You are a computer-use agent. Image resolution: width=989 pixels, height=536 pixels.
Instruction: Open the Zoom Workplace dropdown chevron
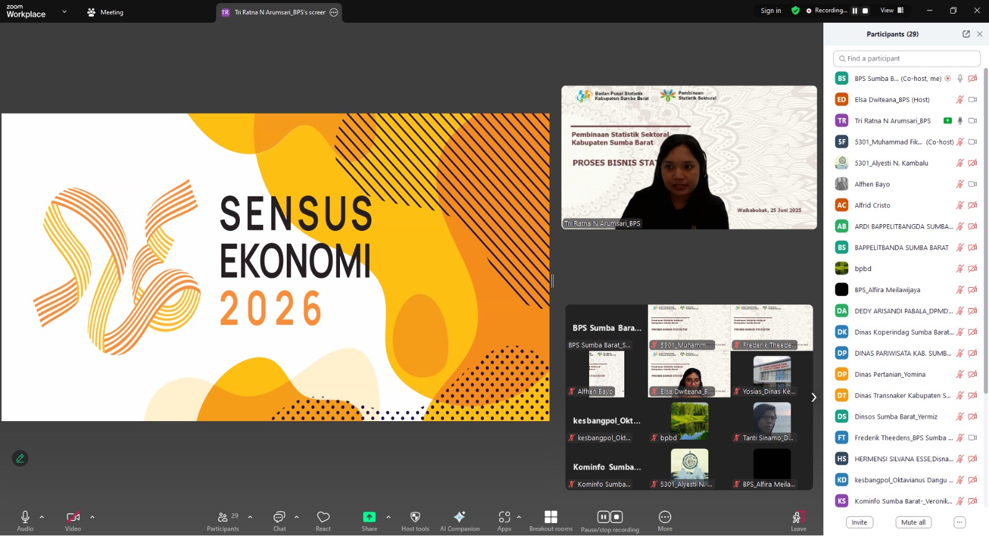(x=64, y=11)
